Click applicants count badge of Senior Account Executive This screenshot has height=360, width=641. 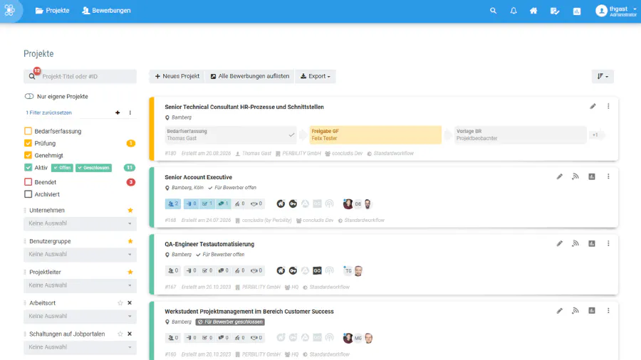pos(173,203)
